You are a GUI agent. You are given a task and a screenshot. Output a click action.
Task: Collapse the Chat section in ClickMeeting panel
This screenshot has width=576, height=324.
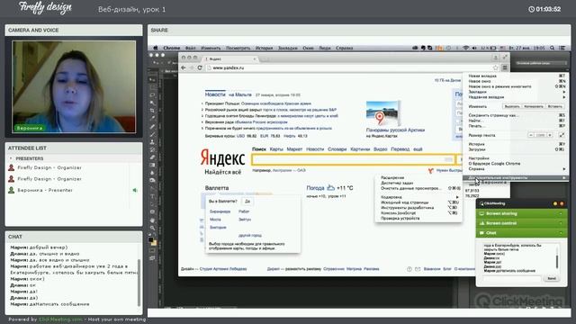pos(561,233)
